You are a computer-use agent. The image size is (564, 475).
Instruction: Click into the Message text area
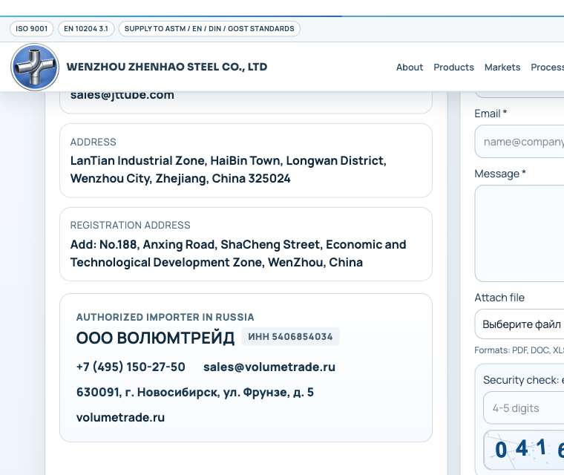[x=519, y=233]
